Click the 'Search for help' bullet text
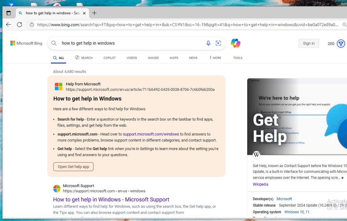Viewport: 347px width, 221px height. (71, 119)
